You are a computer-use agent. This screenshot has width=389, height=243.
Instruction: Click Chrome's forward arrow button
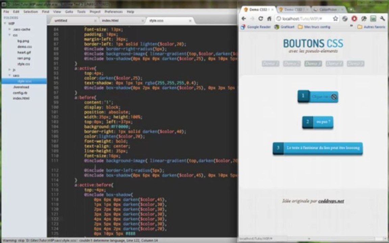point(252,19)
